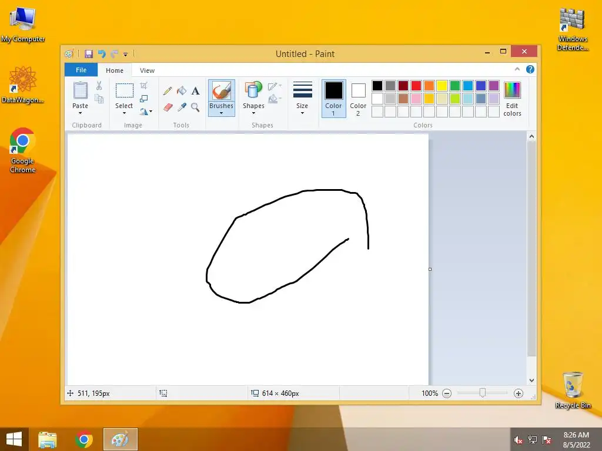Collapse the ribbon with the chevron

tap(517, 69)
